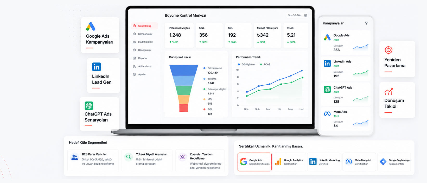Screen dimensions: 427x183
Task: Click the Atıflandırma sidebar icon
Action: tap(135, 66)
